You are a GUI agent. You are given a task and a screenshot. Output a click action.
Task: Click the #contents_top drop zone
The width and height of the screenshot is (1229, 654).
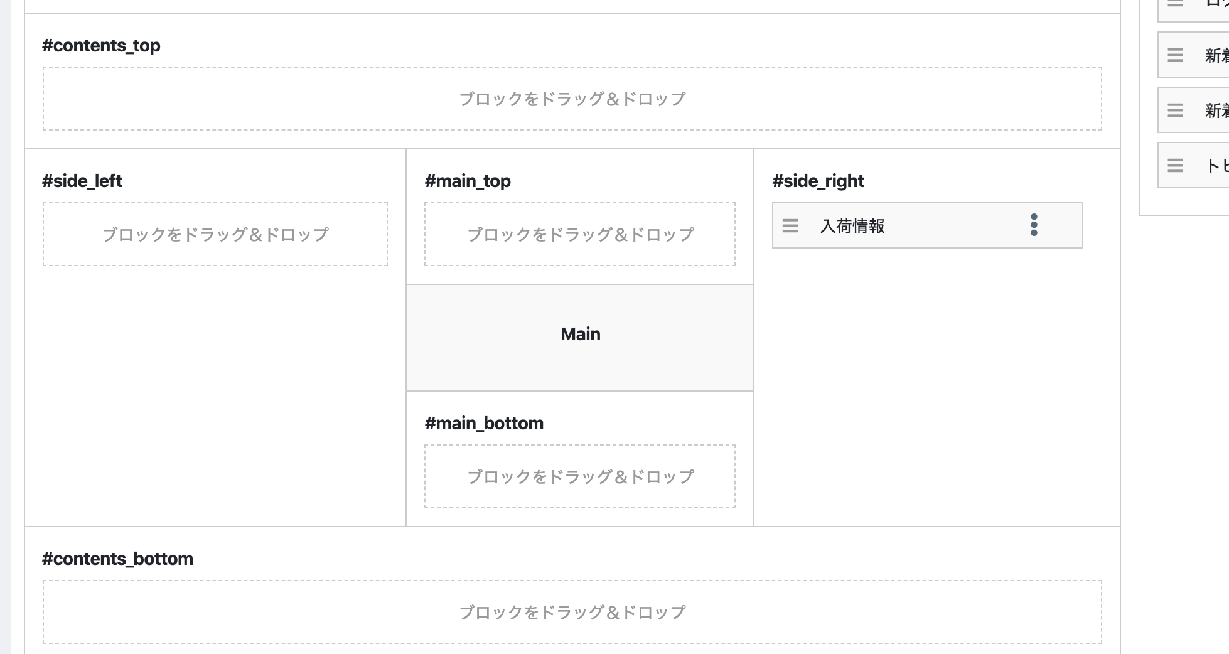coord(572,99)
